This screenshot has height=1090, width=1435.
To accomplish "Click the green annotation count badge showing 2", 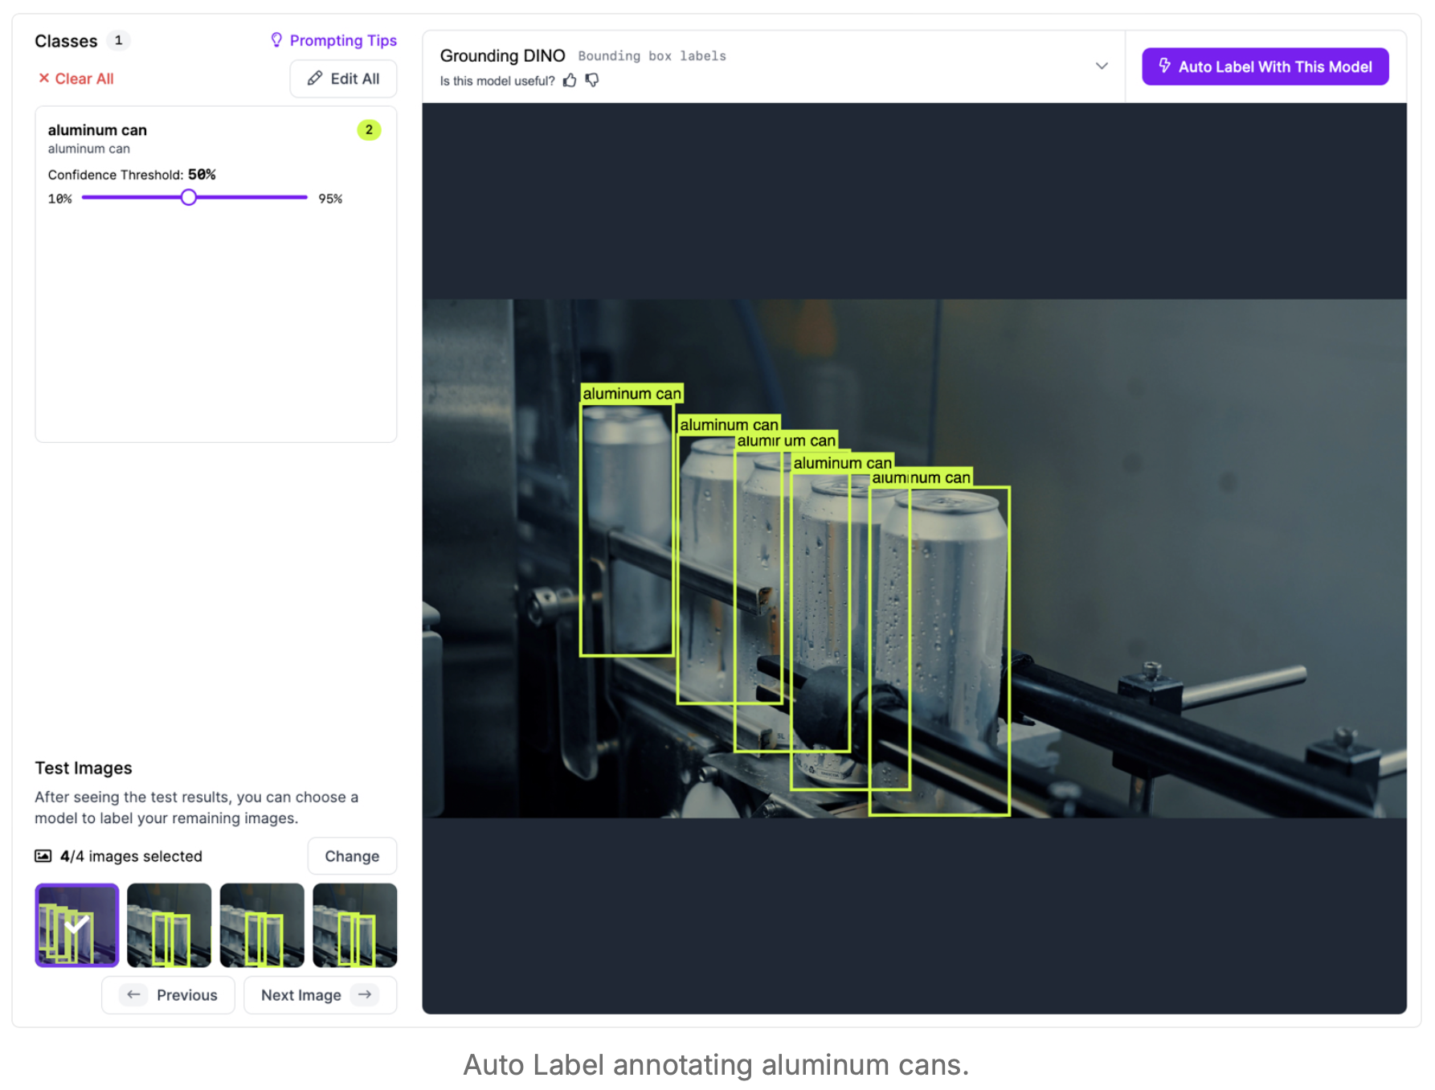I will coord(369,129).
